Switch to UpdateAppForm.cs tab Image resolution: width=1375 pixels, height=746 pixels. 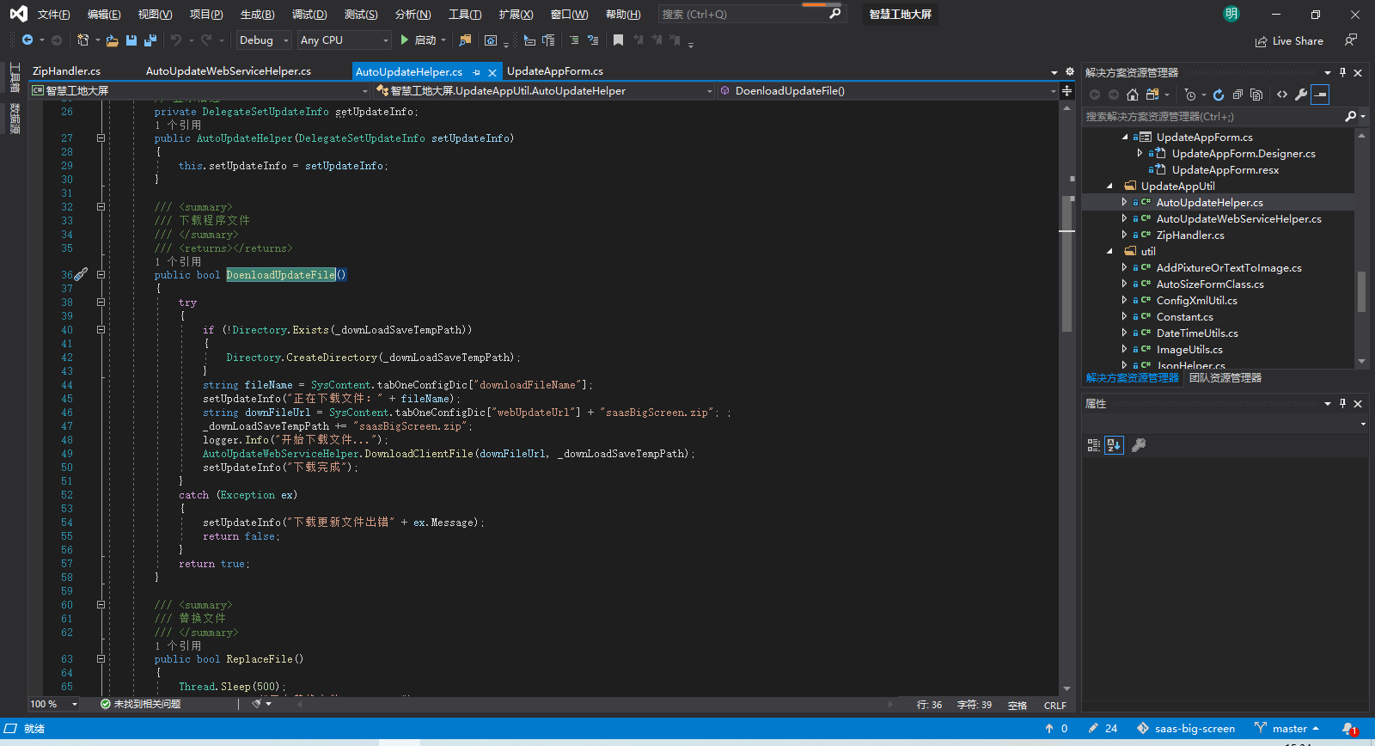tap(555, 71)
